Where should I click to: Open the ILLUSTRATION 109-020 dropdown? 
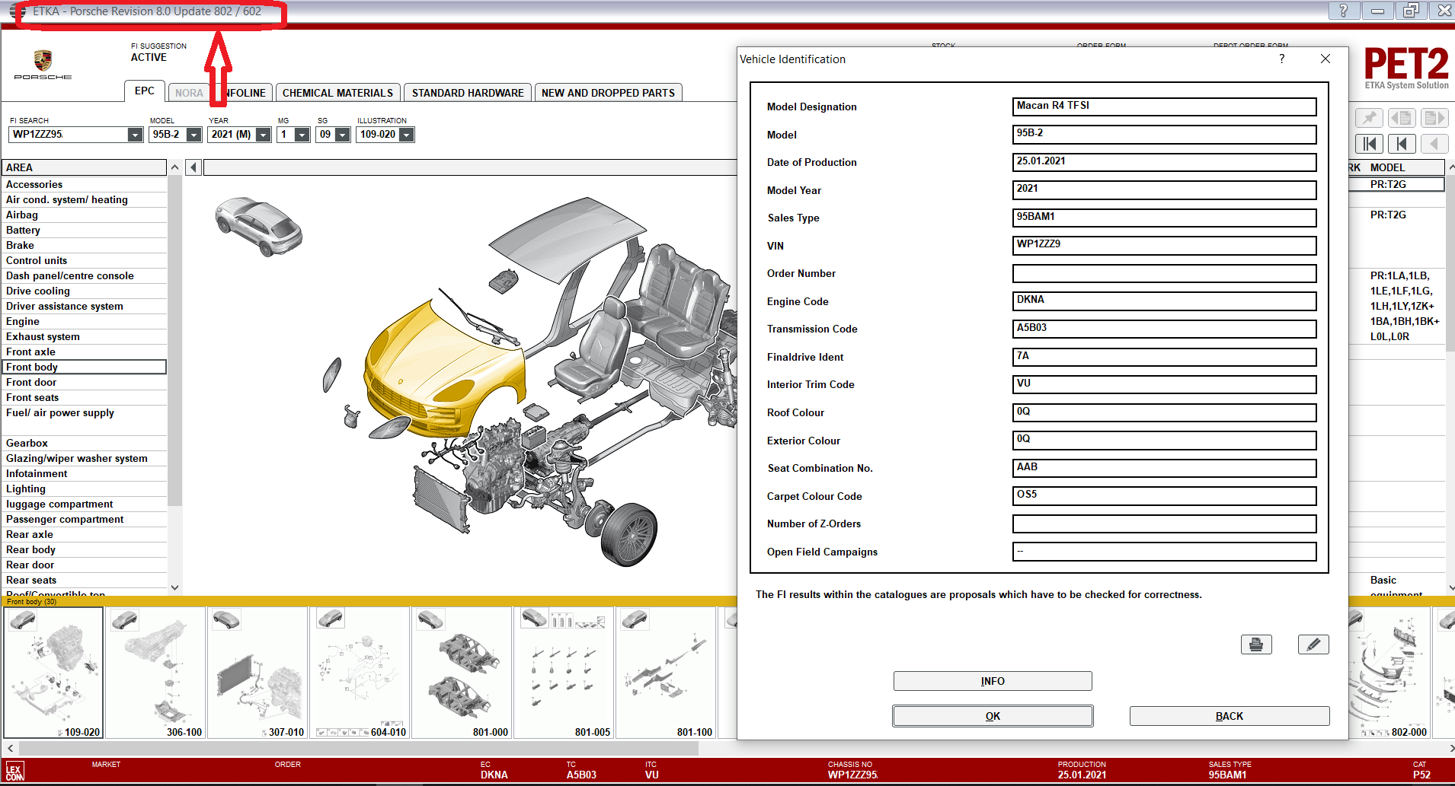tap(407, 135)
